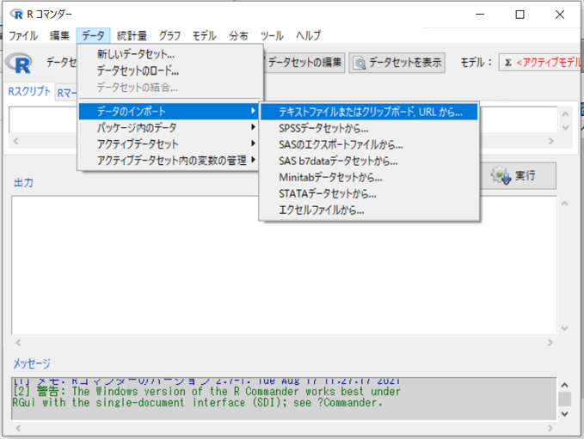The height and width of the screenshot is (439, 584).
Task: Open the ヘルプ menu
Action: (x=308, y=36)
